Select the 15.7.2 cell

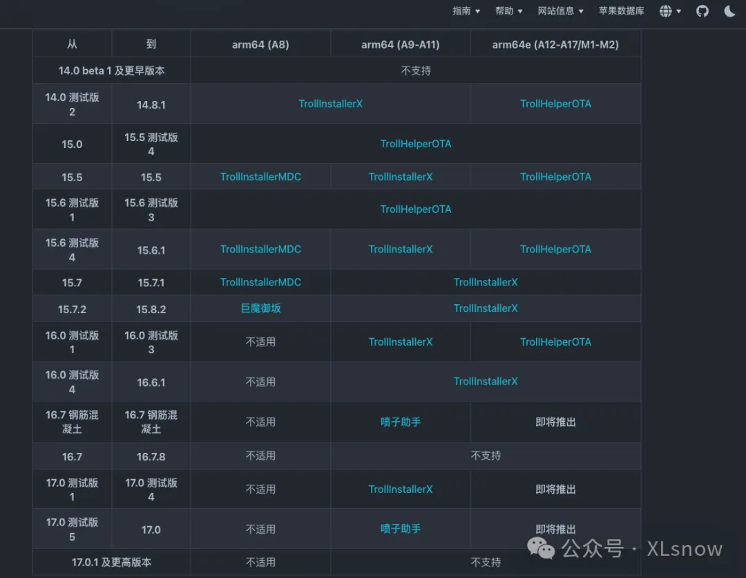pos(73,310)
